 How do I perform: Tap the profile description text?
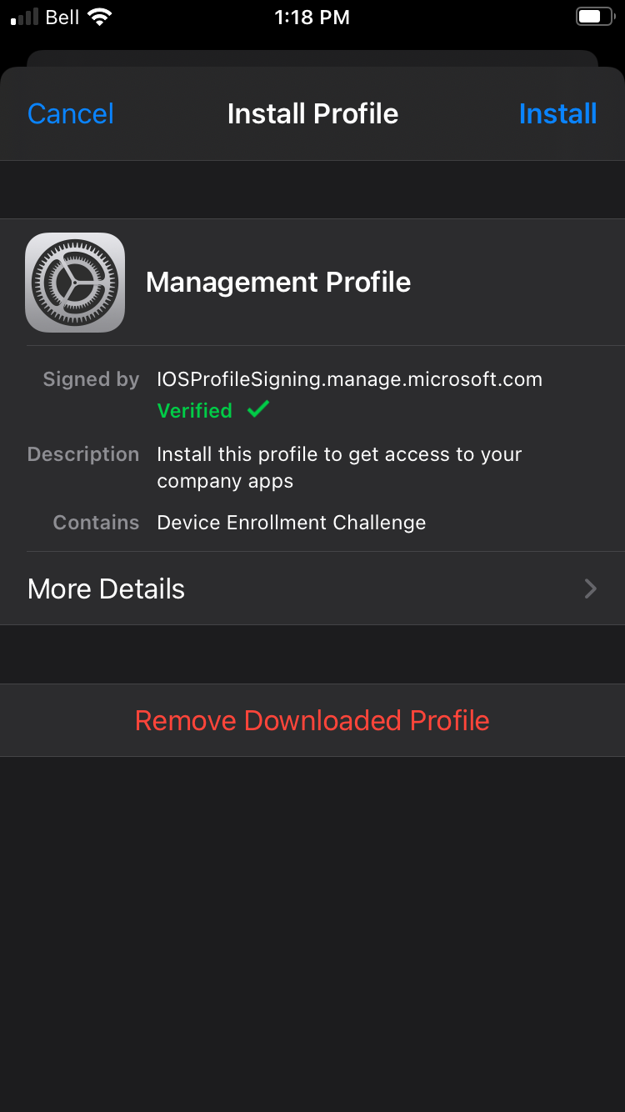click(339, 468)
